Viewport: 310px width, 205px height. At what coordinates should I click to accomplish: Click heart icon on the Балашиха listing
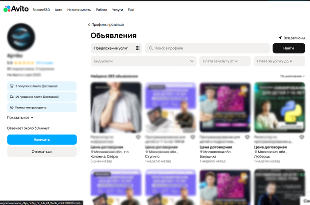point(248,137)
